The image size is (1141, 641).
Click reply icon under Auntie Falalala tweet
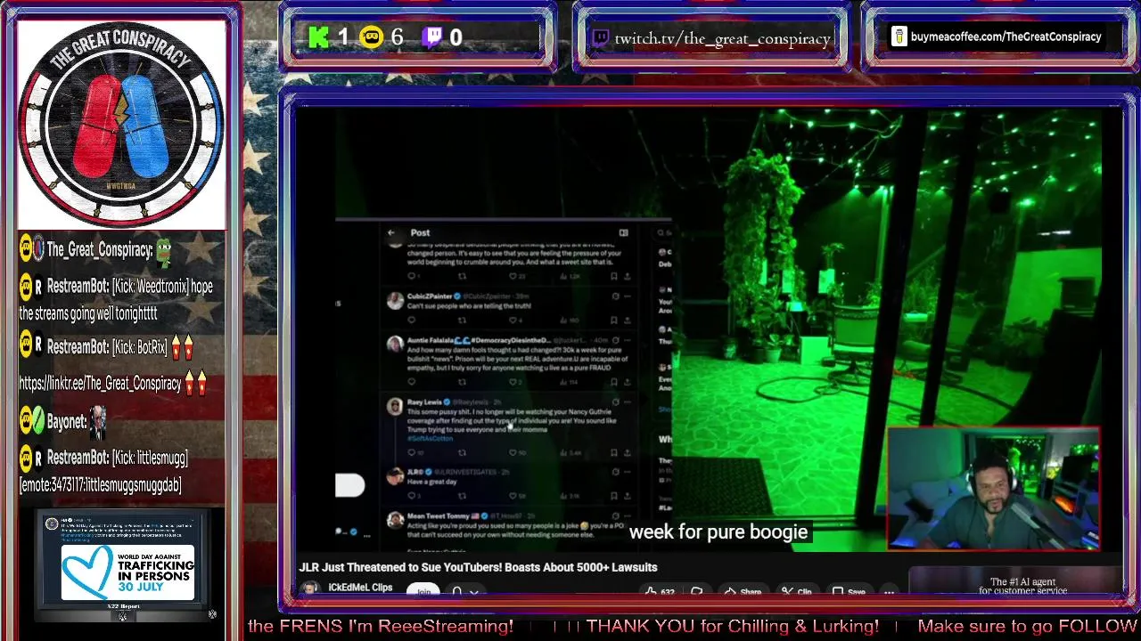pyautogui.click(x=411, y=382)
